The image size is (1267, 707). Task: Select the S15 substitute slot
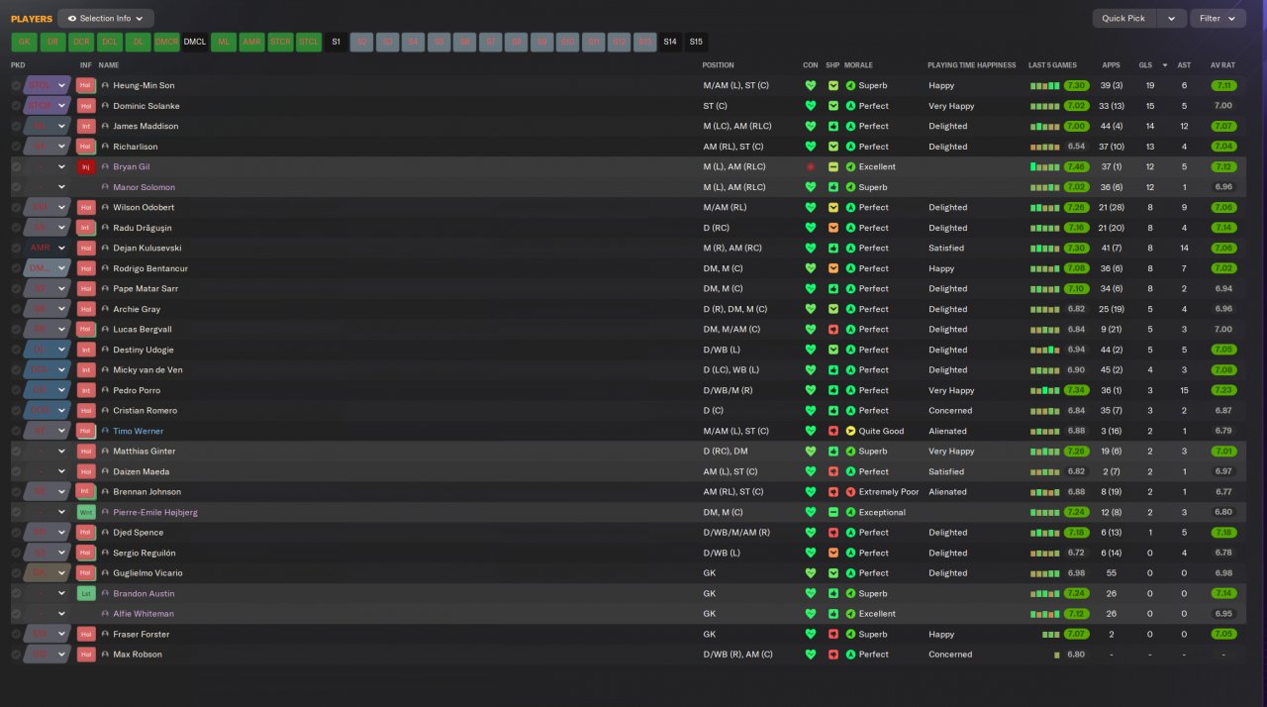[696, 42]
